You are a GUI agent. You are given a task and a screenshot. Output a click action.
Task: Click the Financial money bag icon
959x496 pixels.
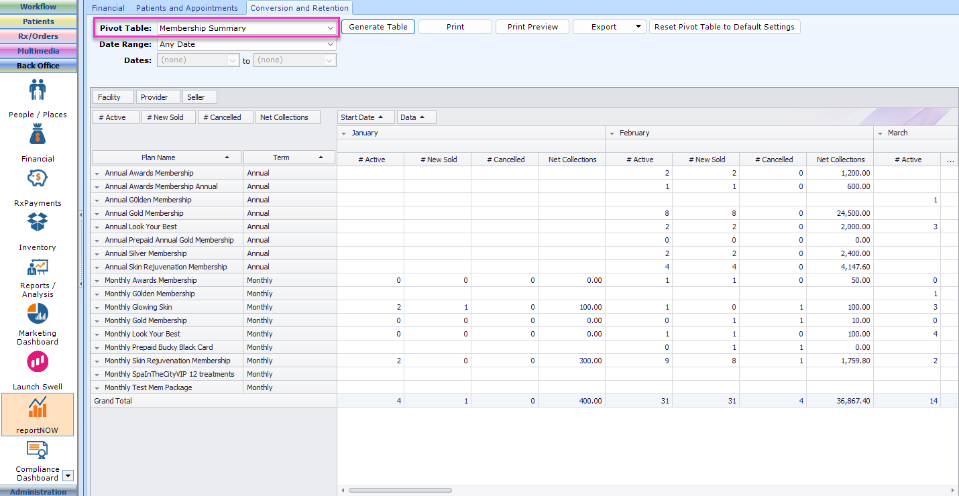point(38,135)
